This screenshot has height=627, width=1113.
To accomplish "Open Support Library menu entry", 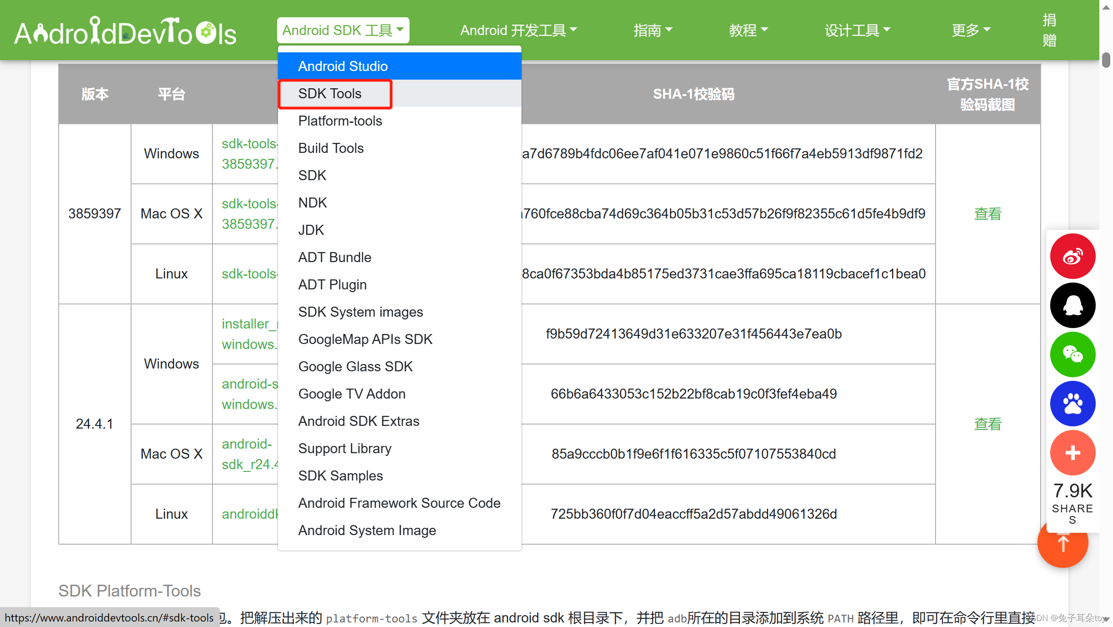I will 400,448.
